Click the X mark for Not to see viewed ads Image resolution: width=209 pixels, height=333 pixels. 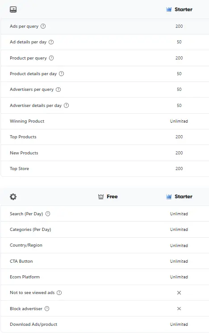click(x=179, y=293)
